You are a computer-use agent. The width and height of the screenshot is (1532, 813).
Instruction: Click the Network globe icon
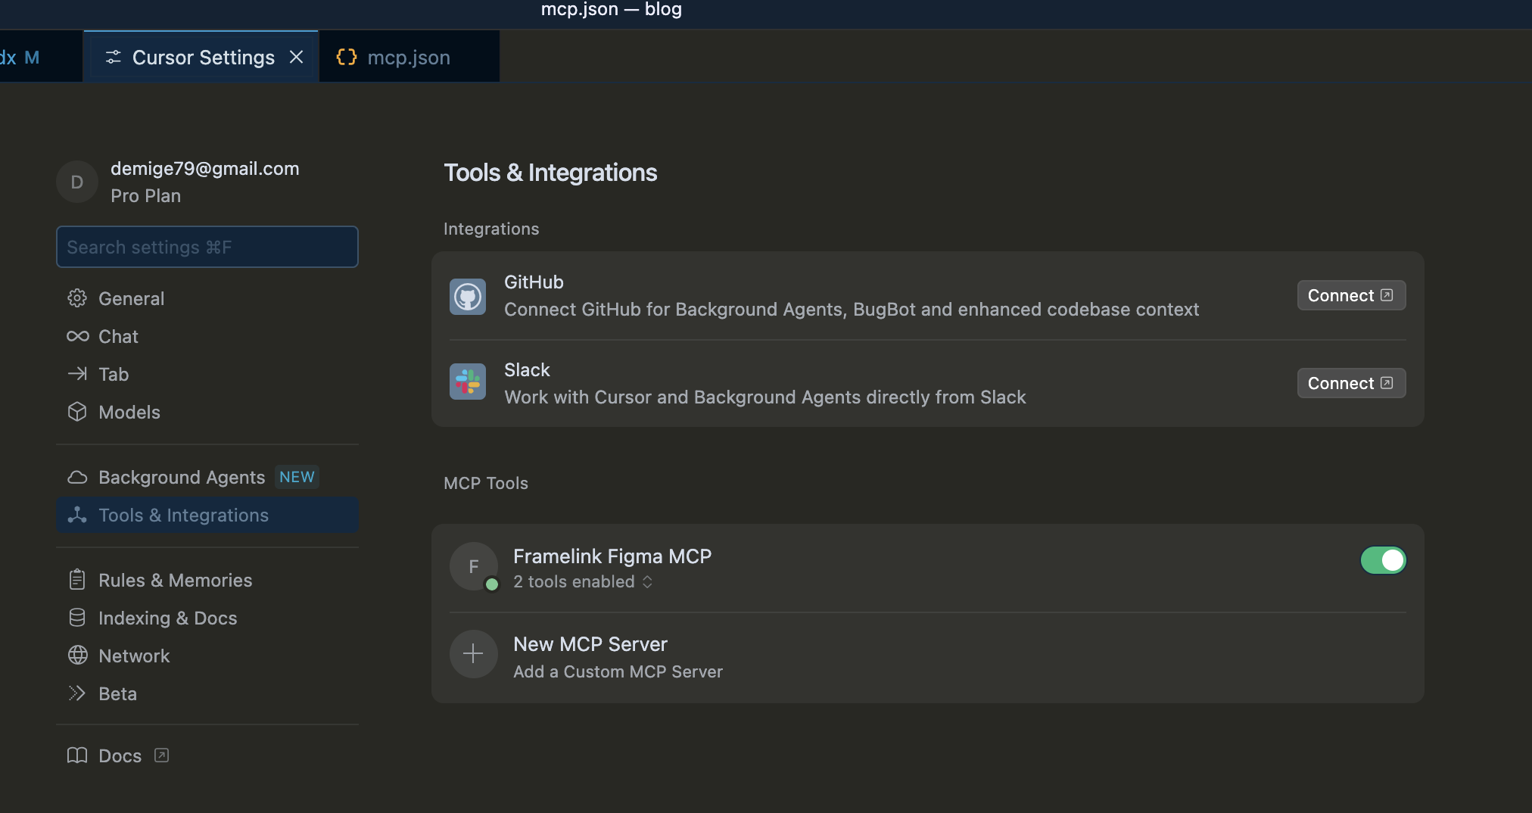click(77, 656)
